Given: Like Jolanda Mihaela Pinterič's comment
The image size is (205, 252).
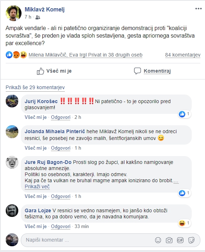Looking at the screenshot, I should pyautogui.click(x=35, y=148).
